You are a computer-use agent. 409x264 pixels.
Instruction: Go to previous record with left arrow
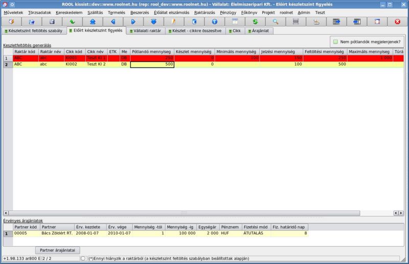113,21
